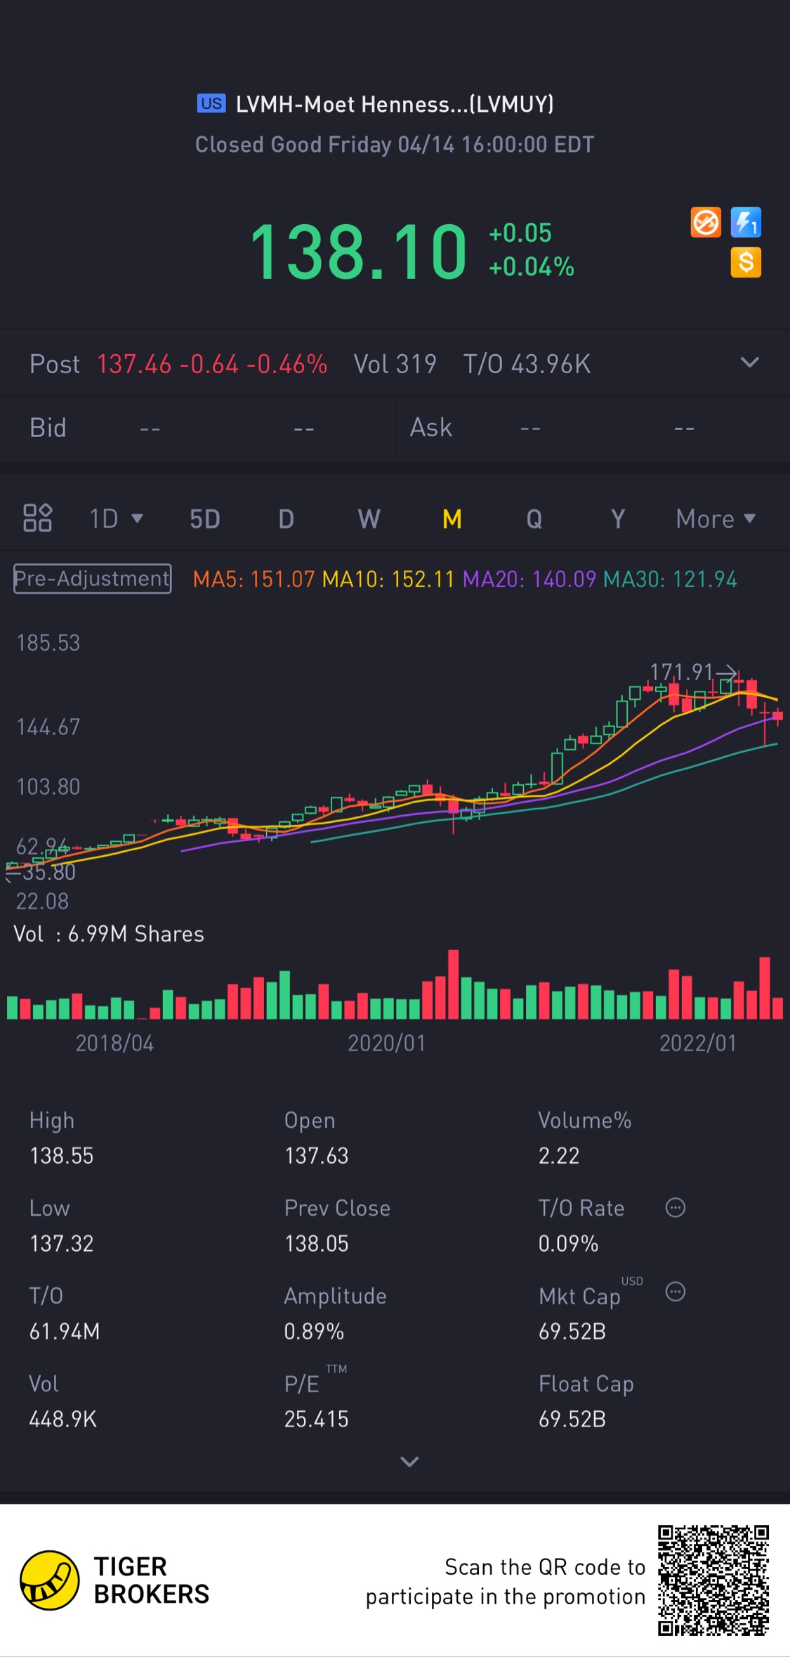
Task: Tap the yellow dollar sign badge
Action: click(746, 263)
